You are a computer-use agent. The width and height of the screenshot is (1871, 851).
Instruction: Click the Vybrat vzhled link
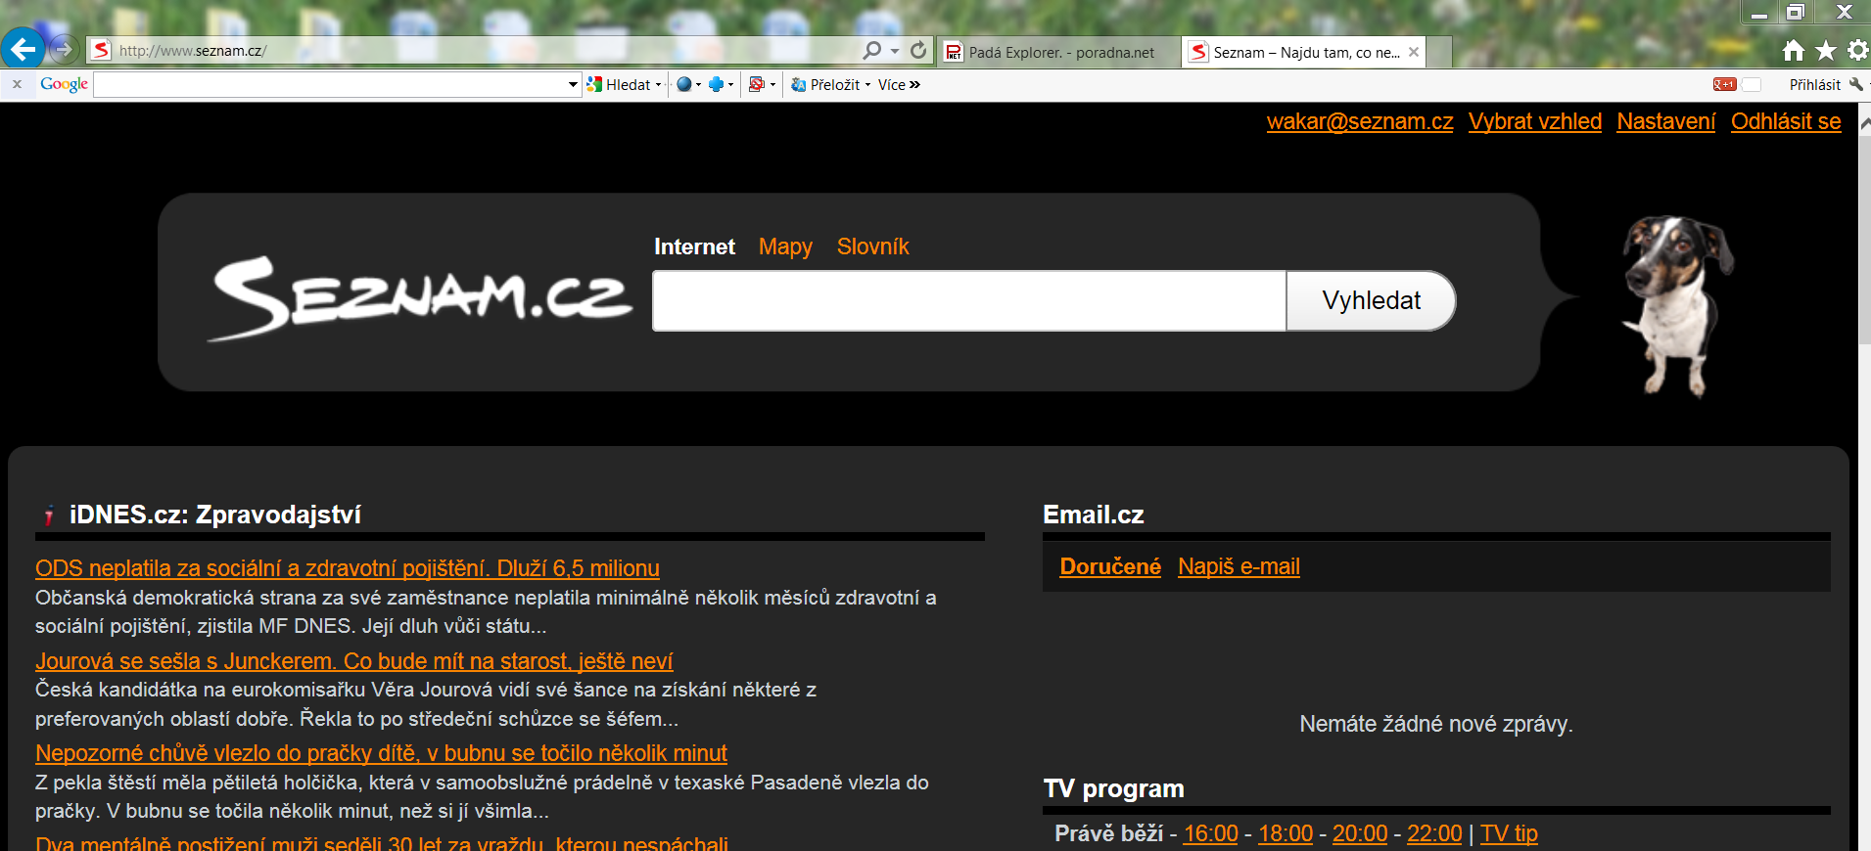pos(1534,121)
